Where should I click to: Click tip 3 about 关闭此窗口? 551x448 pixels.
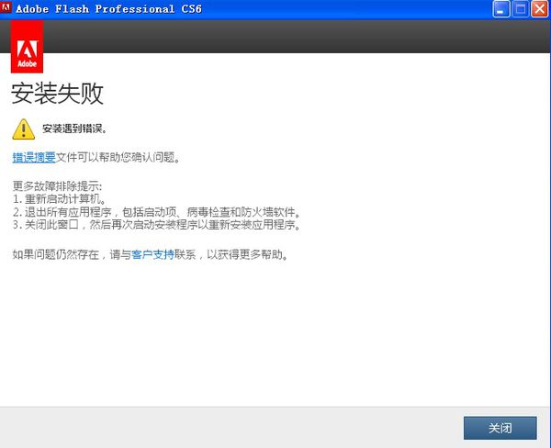click(x=157, y=225)
